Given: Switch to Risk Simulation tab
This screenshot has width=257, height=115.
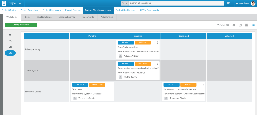Looking at the screenshot, I should [44, 17].
